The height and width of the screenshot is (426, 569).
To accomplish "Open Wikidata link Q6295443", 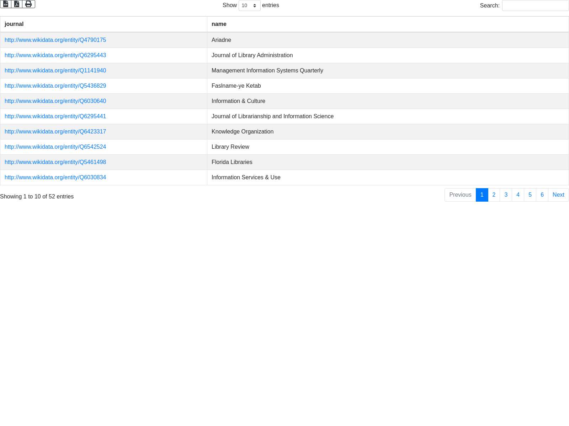I will pyautogui.click(x=55, y=55).
